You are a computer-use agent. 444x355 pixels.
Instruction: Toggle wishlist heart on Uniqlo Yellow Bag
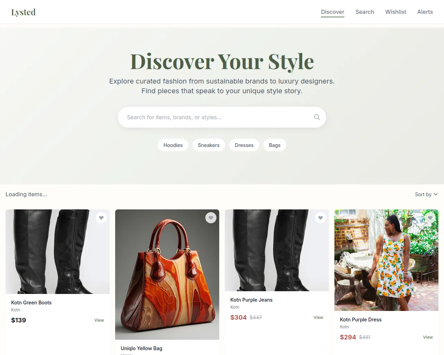click(211, 218)
